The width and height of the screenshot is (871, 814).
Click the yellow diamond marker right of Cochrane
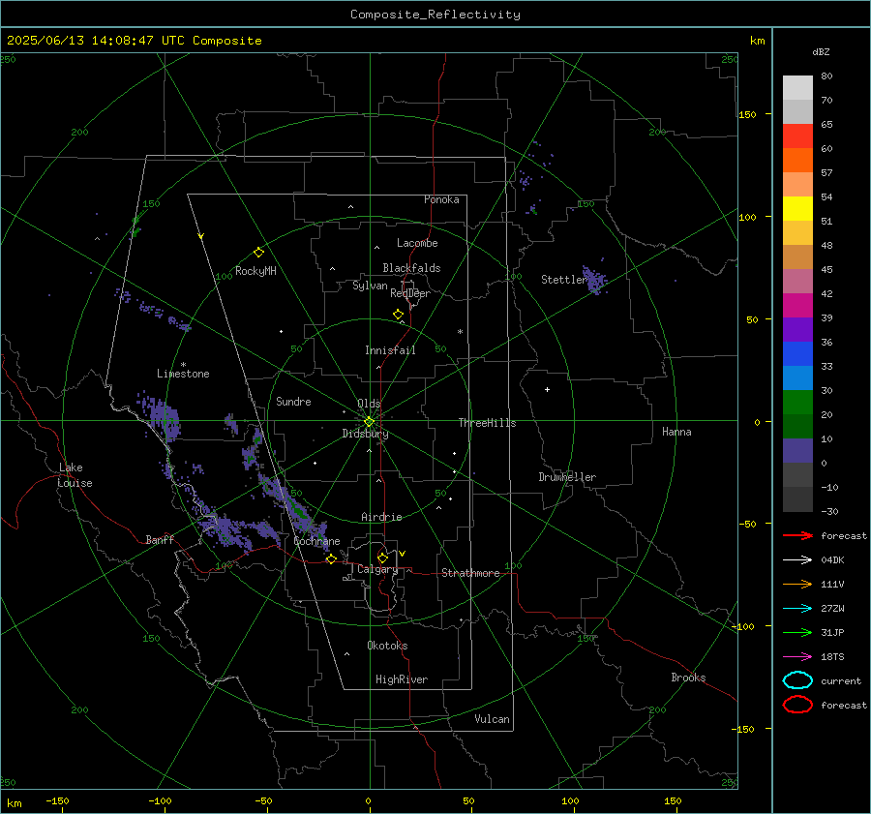click(x=331, y=559)
